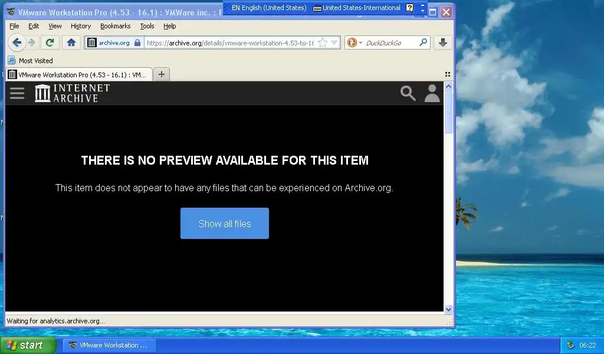Open Internet Archive hamburger menu
604x354 pixels.
click(x=17, y=93)
